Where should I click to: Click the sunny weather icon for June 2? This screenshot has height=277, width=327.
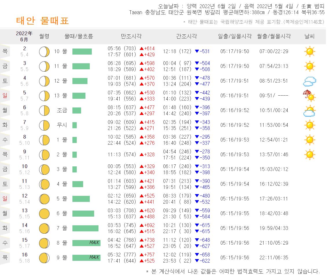pos(310,51)
